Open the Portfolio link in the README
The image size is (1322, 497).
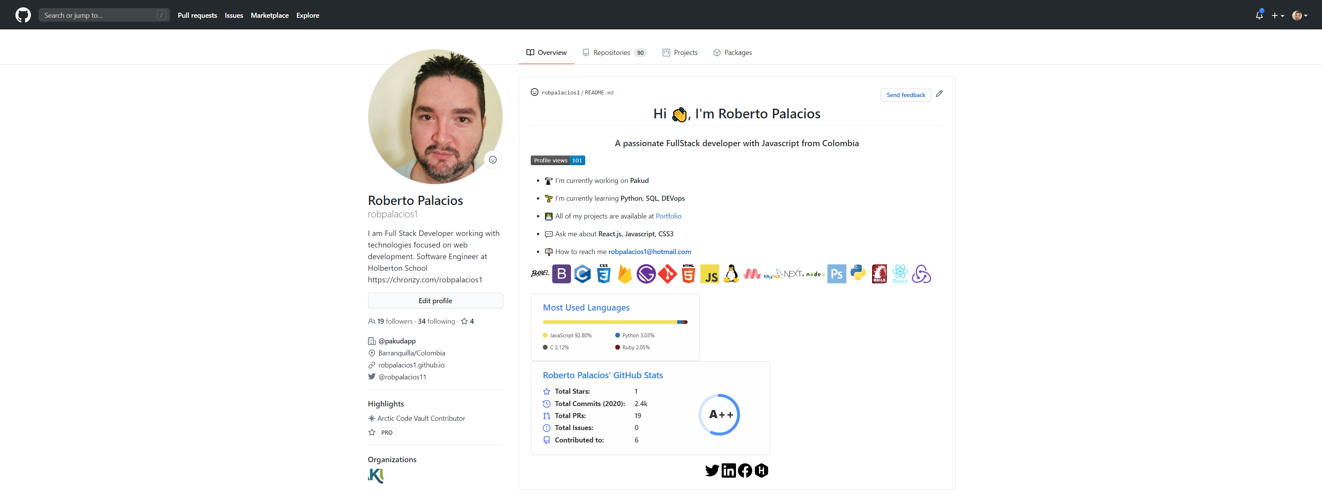pyautogui.click(x=668, y=216)
